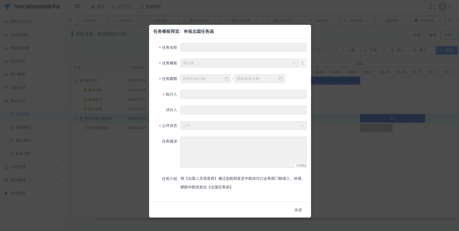
Task: Click the 上移 button
Action: [x=349, y=50]
